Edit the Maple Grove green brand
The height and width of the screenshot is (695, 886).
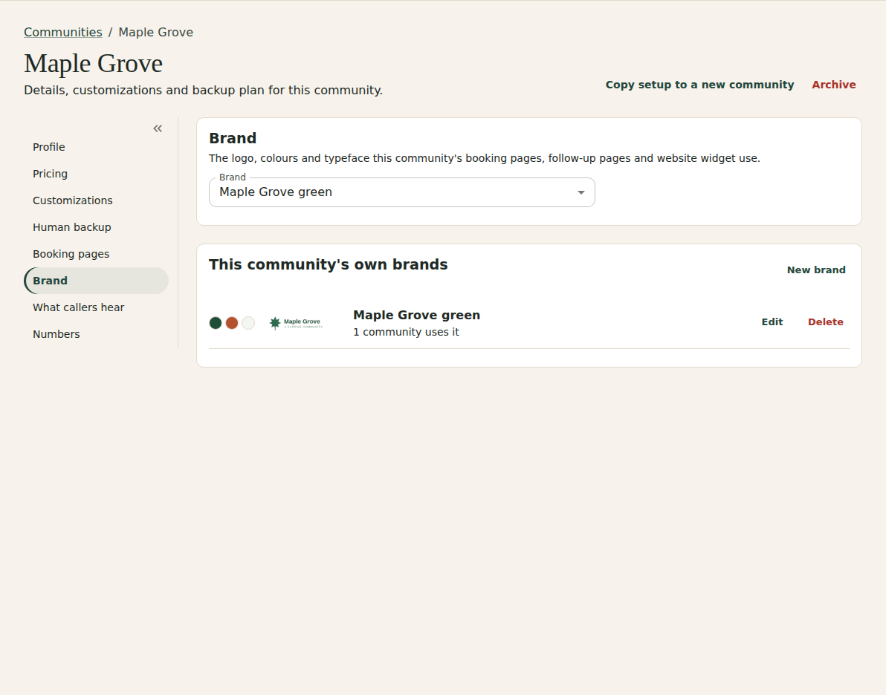772,322
